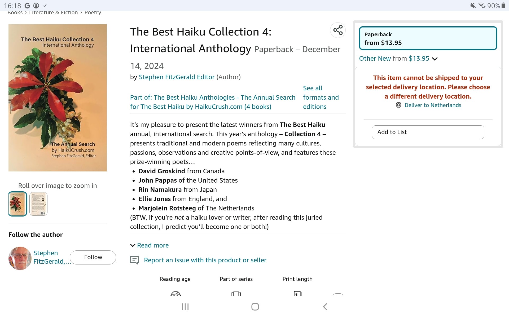Tap the report issue speech bubble icon
Viewport: 509px width, 318px height.
pos(134,260)
